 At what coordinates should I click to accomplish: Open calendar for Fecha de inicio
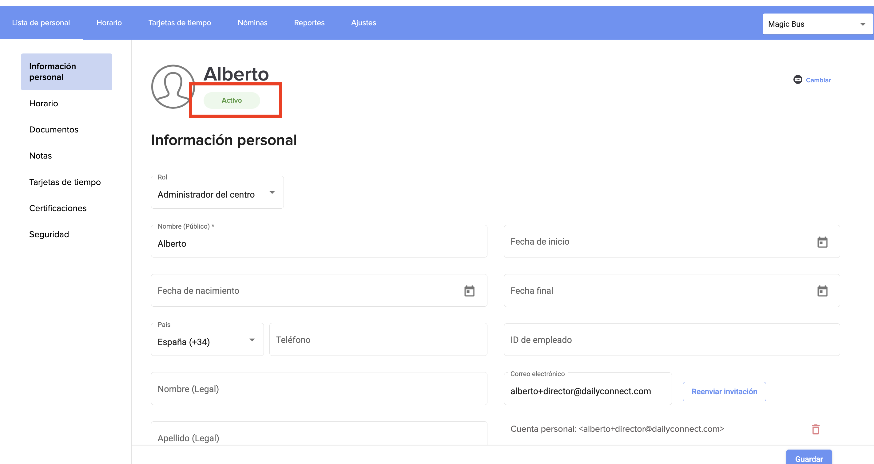pos(822,242)
